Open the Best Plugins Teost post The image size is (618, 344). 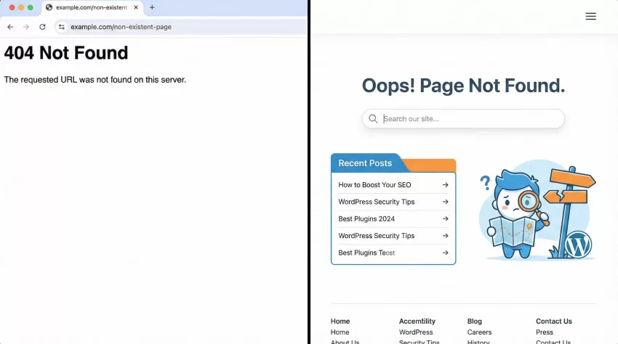(x=366, y=253)
